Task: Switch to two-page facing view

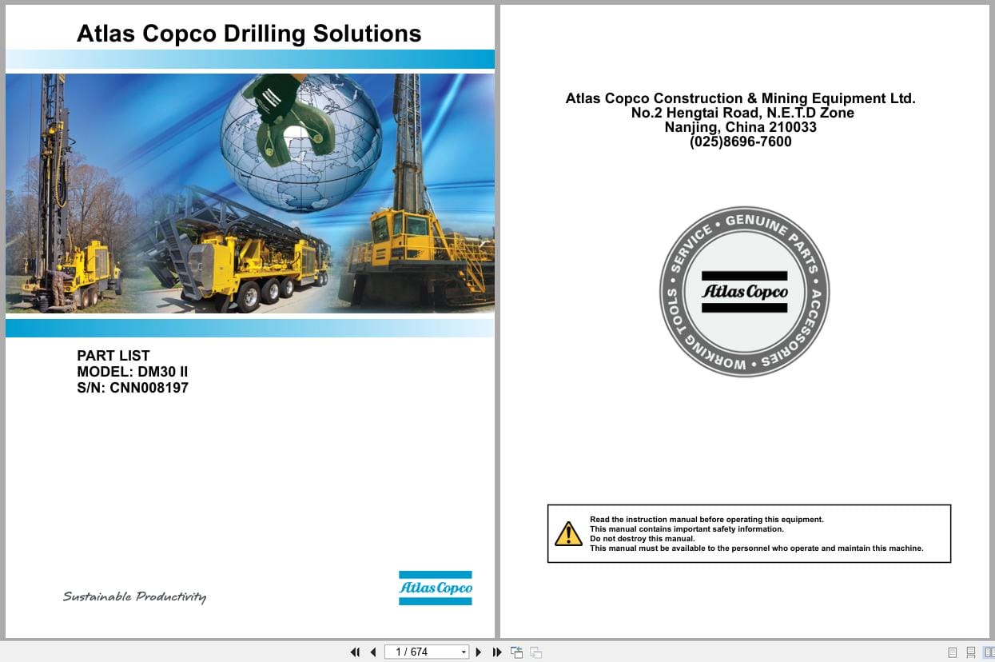Action: 989,652
